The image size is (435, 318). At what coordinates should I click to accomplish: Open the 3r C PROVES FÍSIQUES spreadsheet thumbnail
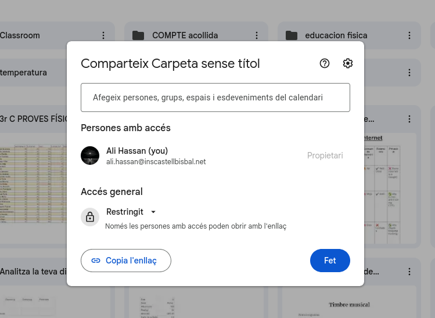[35, 186]
